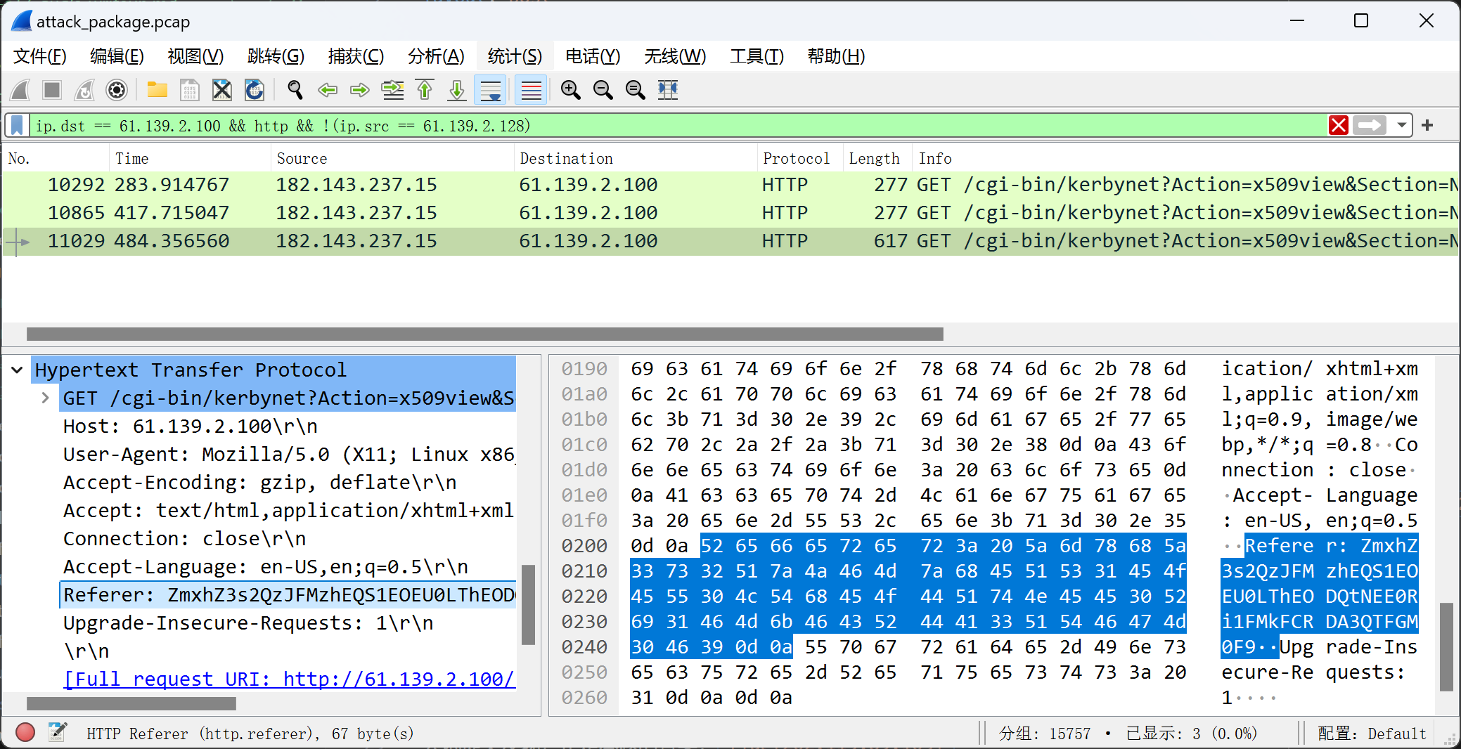Close the capture file using the X file icon
The image size is (1461, 749).
click(x=221, y=90)
